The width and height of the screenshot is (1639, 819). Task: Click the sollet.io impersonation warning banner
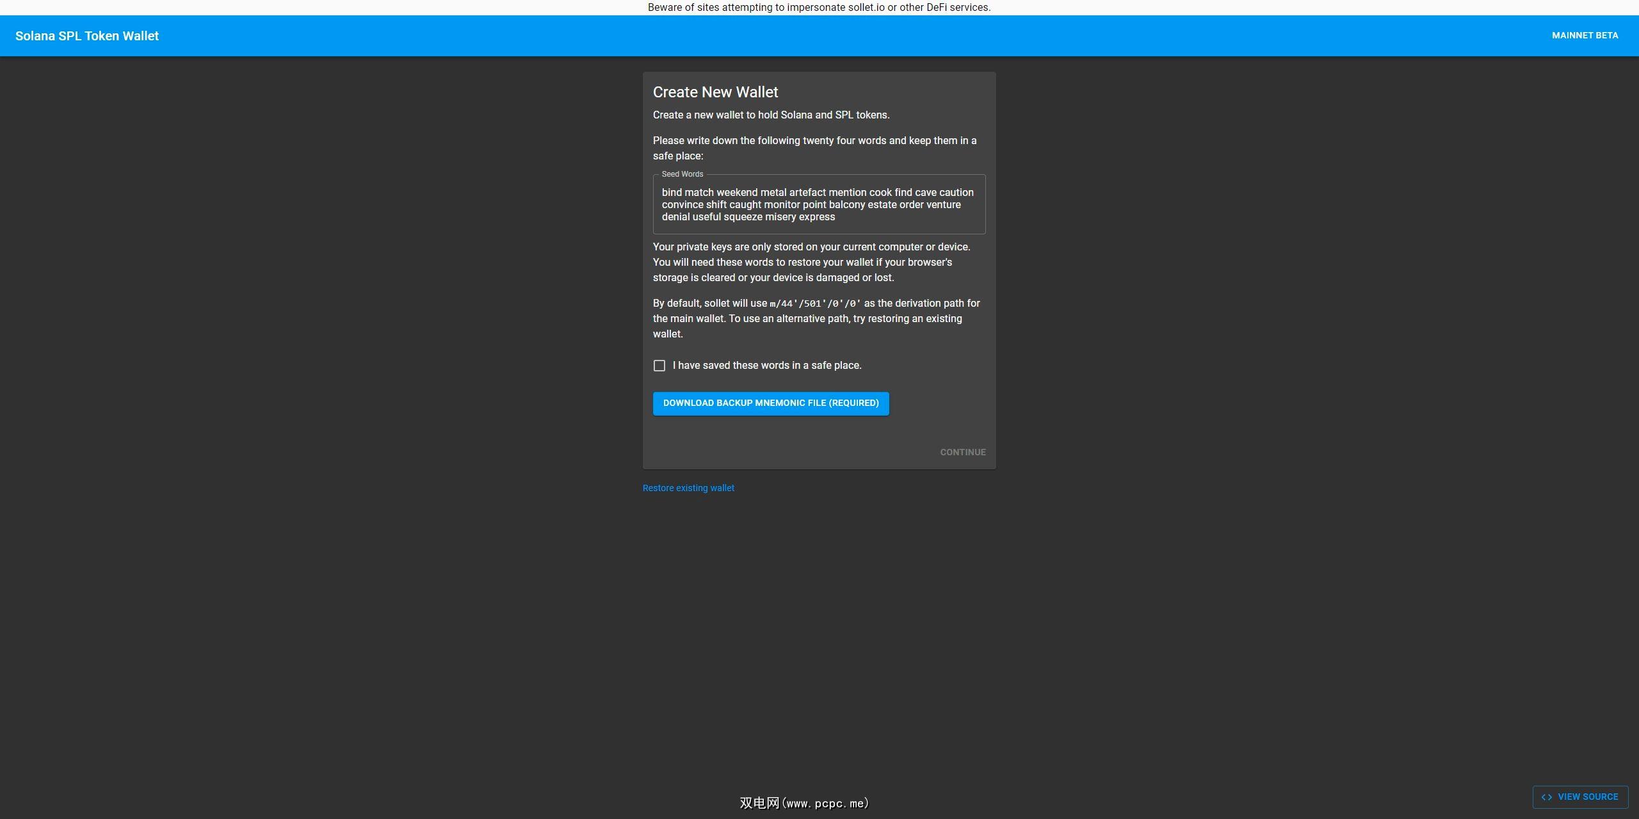pyautogui.click(x=819, y=8)
